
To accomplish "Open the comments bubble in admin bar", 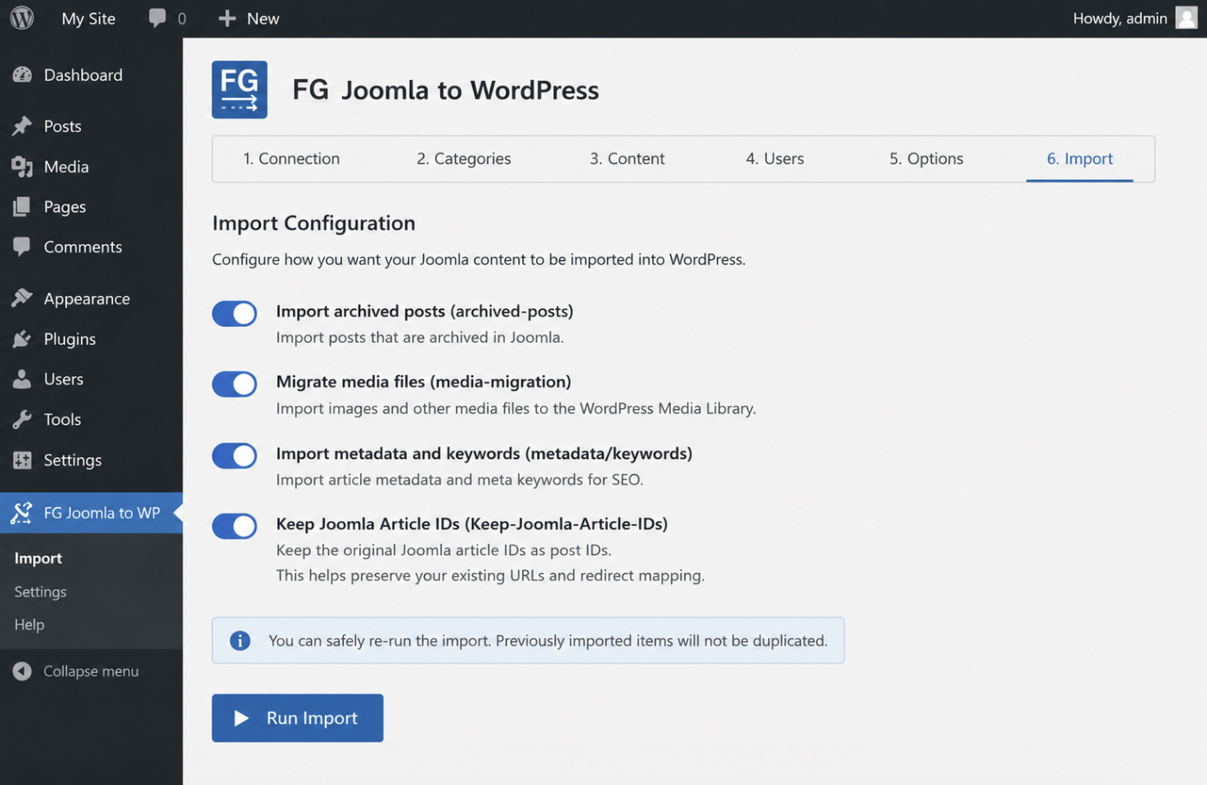I will (157, 18).
